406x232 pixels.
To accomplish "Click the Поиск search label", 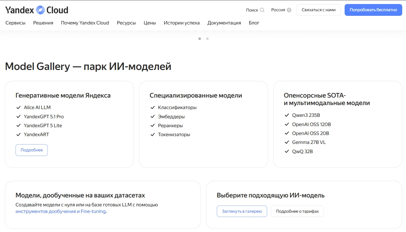I will coord(252,10).
